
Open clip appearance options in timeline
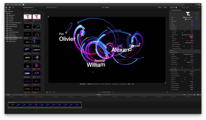click(194, 95)
